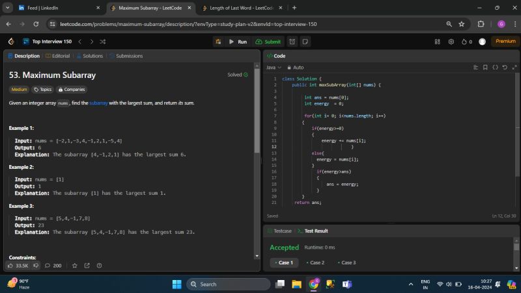Show the Companies tag
This screenshot has height=293, width=521.
pos(72,89)
